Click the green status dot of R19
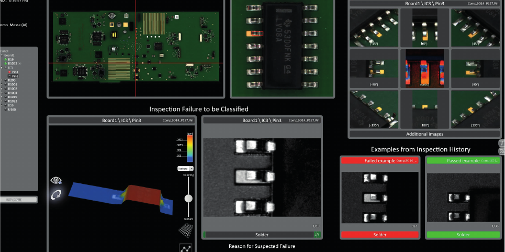Image resolution: width=505 pixels, height=252 pixels. coord(5,59)
